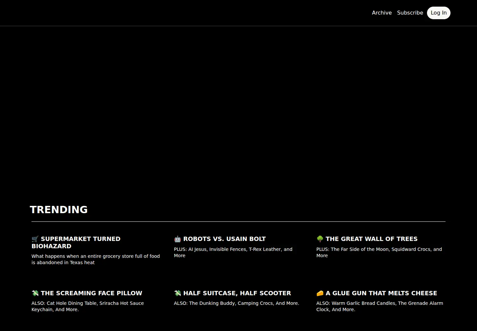Image resolution: width=477 pixels, height=331 pixels.
Task: Click 'ALSO: Warm Garlic Bread Candles' description
Action: pos(380,306)
